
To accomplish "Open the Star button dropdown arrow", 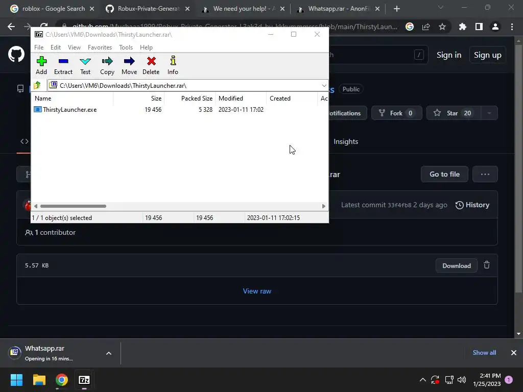I will pos(489,113).
